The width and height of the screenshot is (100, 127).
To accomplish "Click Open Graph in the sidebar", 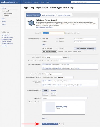I will (5, 11).
